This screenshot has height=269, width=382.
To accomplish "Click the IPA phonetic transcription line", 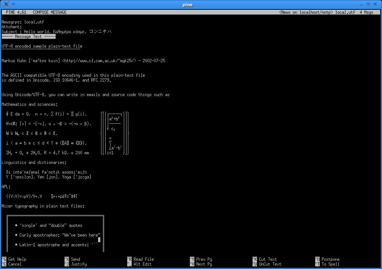I will [46, 172].
